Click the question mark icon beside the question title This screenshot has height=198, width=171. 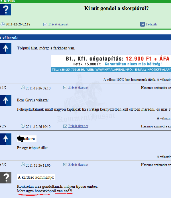click(x=6, y=10)
